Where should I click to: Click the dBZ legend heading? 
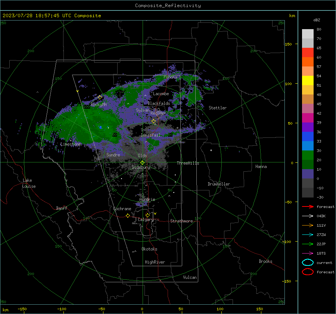317,20
